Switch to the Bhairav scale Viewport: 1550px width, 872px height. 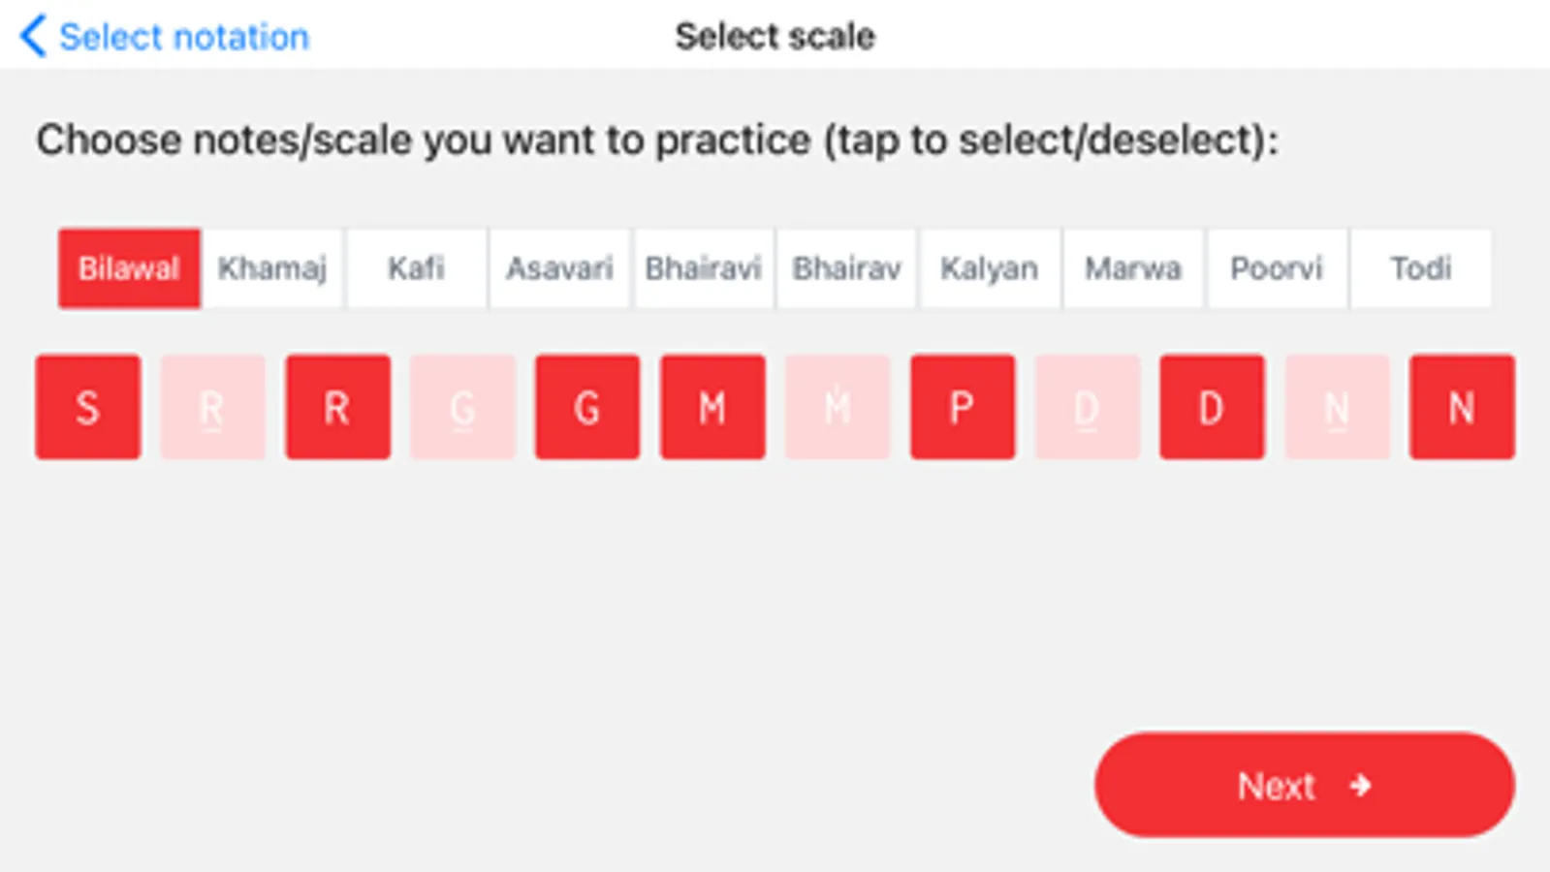coord(846,268)
